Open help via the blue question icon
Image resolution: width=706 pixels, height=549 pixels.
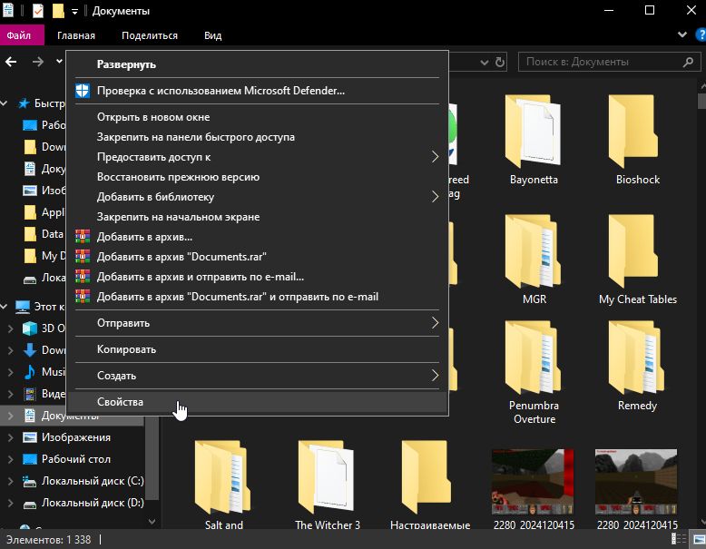(701, 34)
